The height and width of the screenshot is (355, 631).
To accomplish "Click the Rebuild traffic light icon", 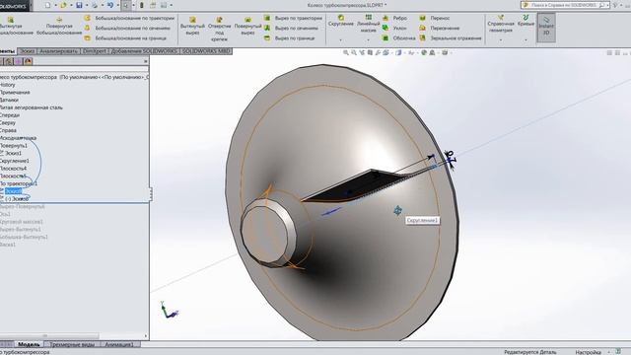I will click(x=142, y=5).
